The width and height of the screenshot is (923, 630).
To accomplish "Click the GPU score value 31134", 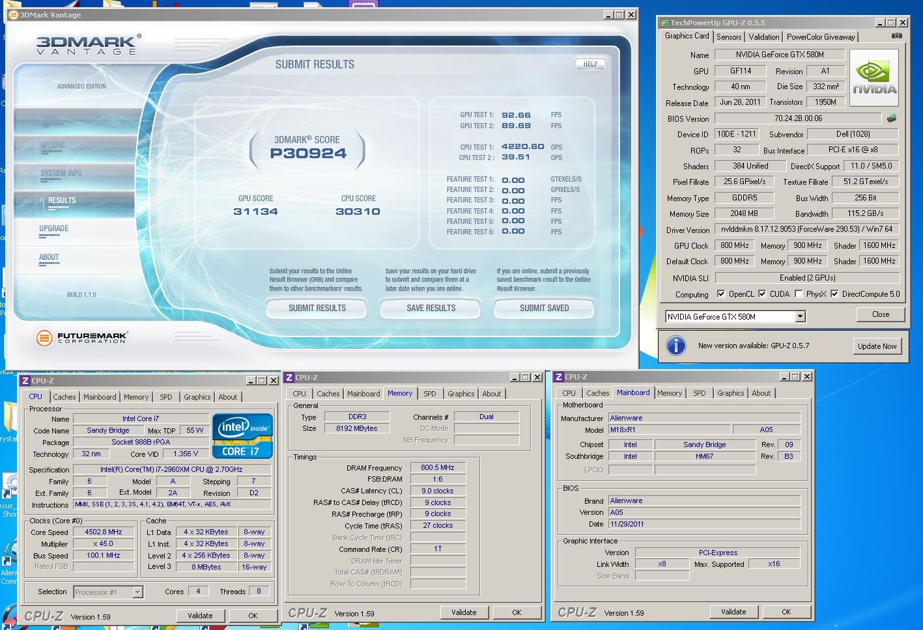I will tap(255, 212).
